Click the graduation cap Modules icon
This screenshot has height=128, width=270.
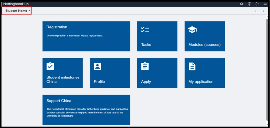(x=192, y=30)
